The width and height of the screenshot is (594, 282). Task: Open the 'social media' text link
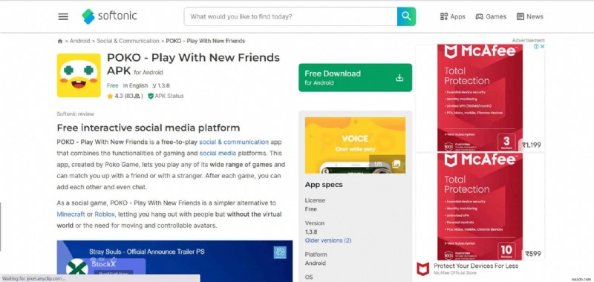(218, 154)
